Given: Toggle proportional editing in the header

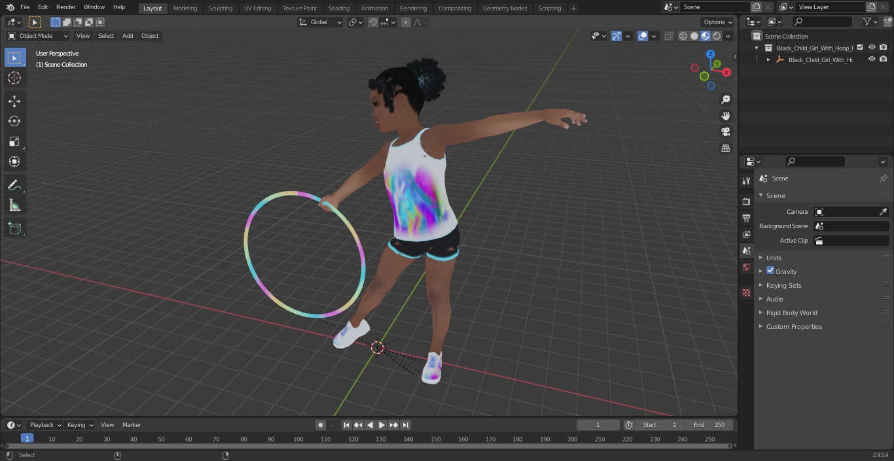Looking at the screenshot, I should [x=406, y=22].
